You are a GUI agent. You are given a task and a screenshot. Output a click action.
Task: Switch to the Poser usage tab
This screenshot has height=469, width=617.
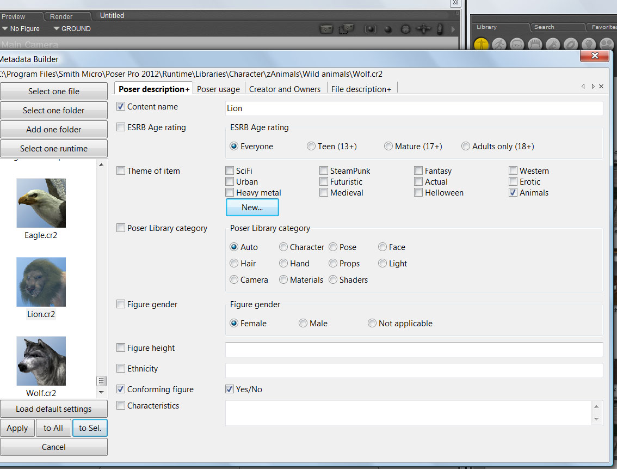click(218, 89)
